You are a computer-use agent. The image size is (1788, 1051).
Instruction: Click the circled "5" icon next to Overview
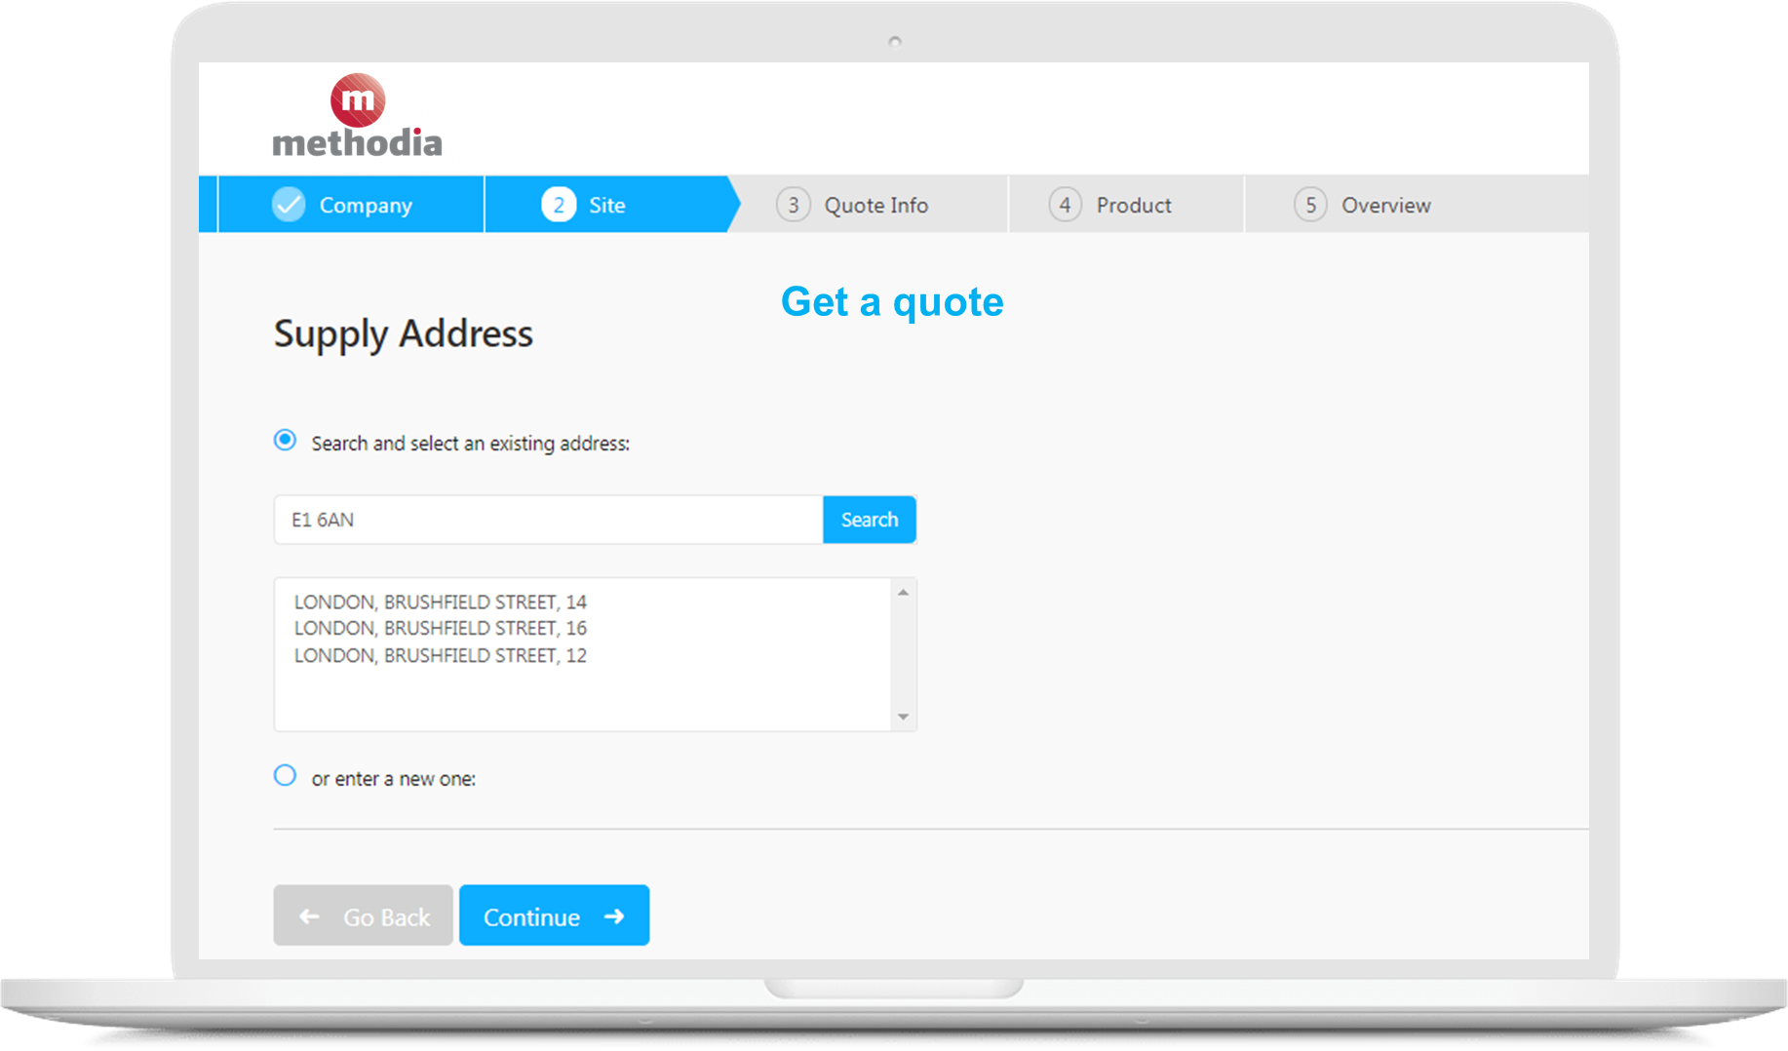coord(1309,205)
